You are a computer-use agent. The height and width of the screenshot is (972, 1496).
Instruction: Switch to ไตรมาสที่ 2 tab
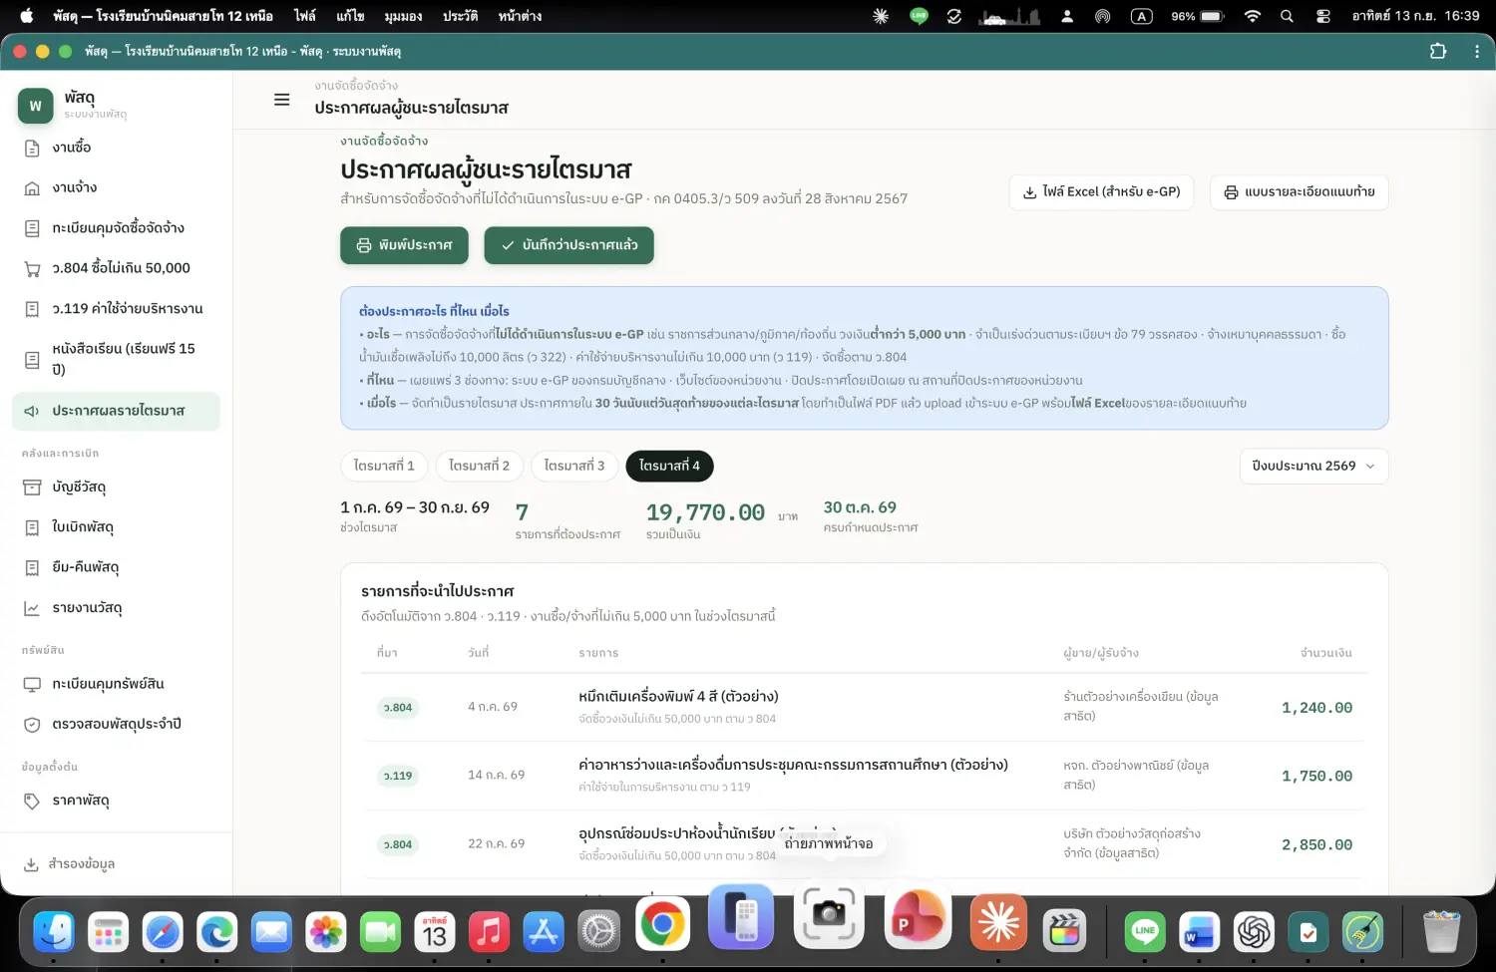click(x=479, y=467)
